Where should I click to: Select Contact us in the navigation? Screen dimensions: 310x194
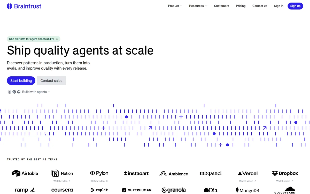click(x=260, y=6)
